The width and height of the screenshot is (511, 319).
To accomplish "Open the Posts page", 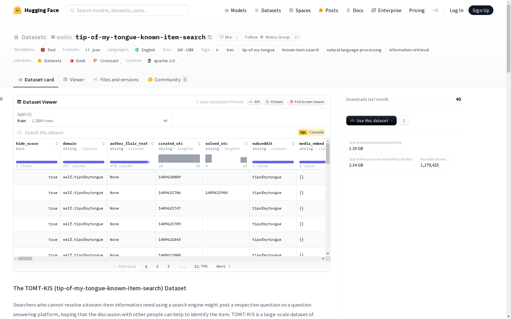I will pyautogui.click(x=328, y=10).
